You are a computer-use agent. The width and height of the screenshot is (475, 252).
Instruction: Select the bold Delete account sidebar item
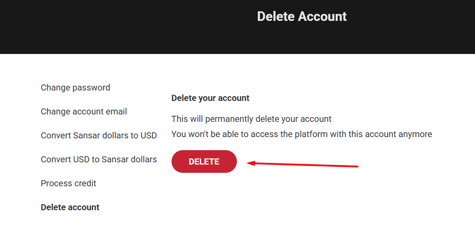tap(70, 207)
